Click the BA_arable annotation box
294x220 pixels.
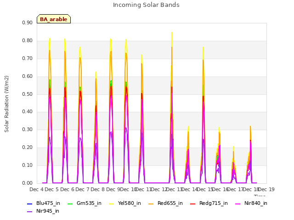[x=54, y=19]
